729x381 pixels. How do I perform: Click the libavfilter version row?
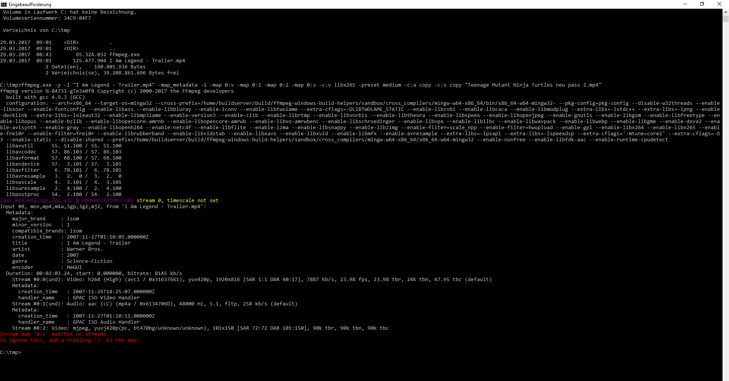pos(64,170)
